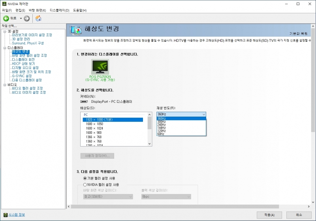Select resolution 1360 × 768

tap(94, 141)
